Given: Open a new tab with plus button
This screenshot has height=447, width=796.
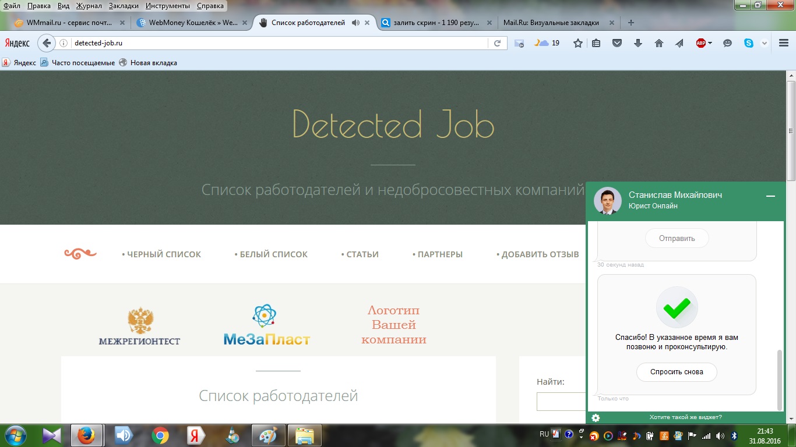Looking at the screenshot, I should pos(631,23).
